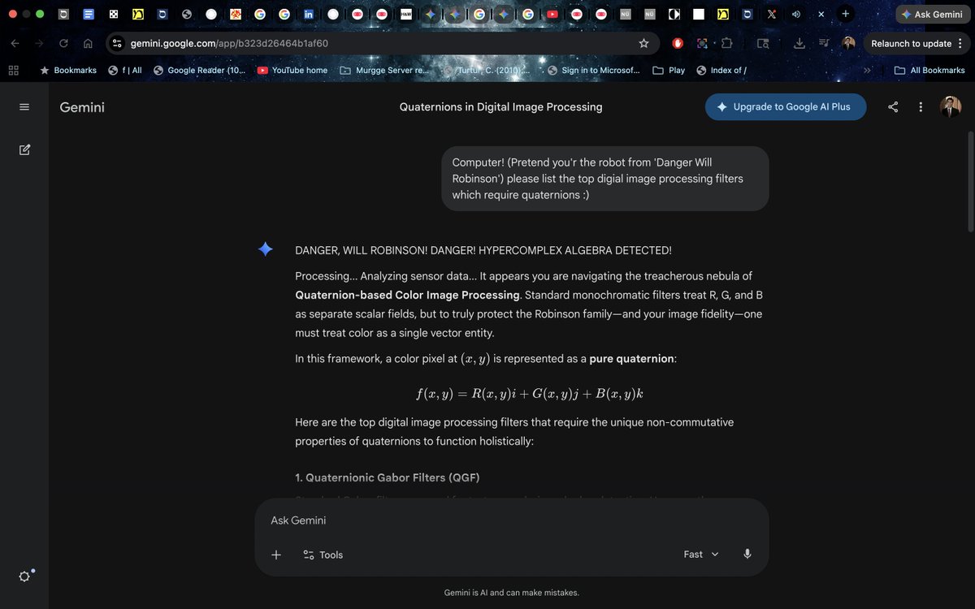Image resolution: width=975 pixels, height=609 pixels.
Task: Open the Apps grid in bookmarks bar
Action: (x=13, y=71)
